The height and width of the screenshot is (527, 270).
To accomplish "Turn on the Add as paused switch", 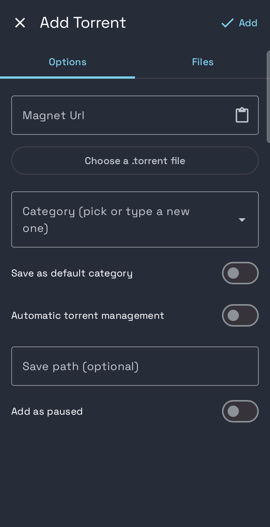I will tap(240, 411).
